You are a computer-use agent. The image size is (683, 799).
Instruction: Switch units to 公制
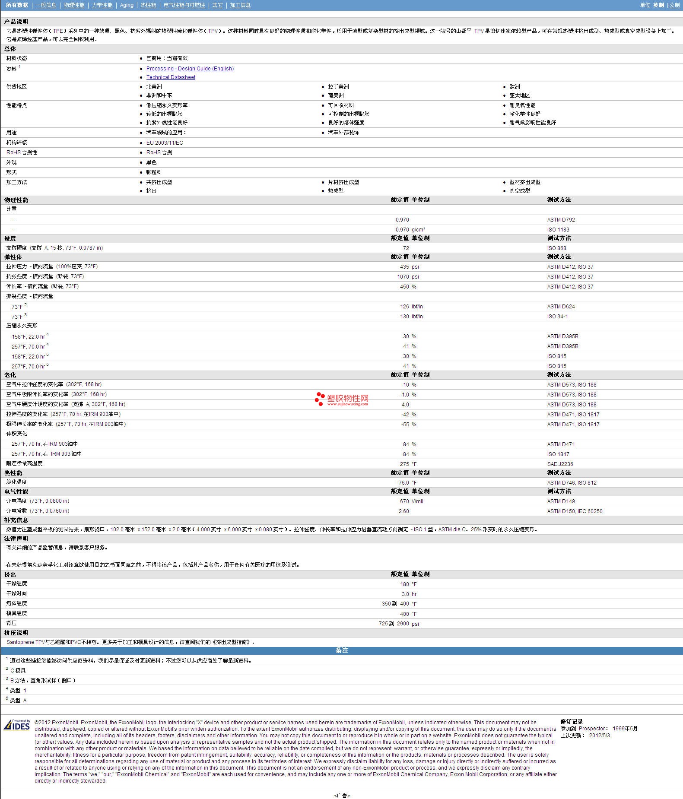tap(674, 5)
